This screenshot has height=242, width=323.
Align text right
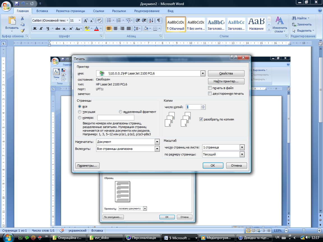pos(122,28)
